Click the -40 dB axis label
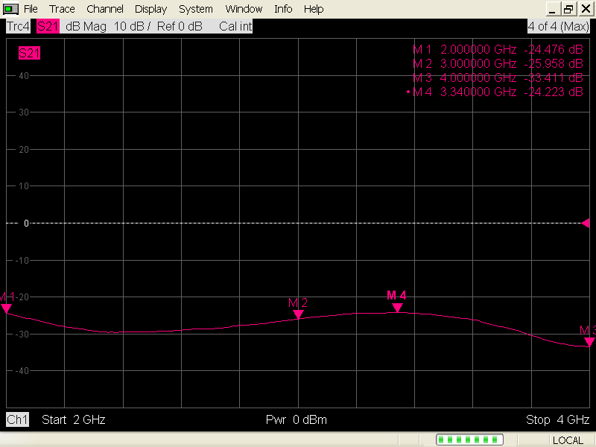Viewport: 596px width, 447px height. [22, 370]
